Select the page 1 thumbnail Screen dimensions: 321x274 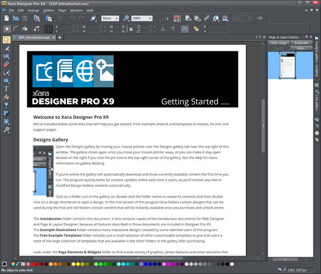(288, 65)
